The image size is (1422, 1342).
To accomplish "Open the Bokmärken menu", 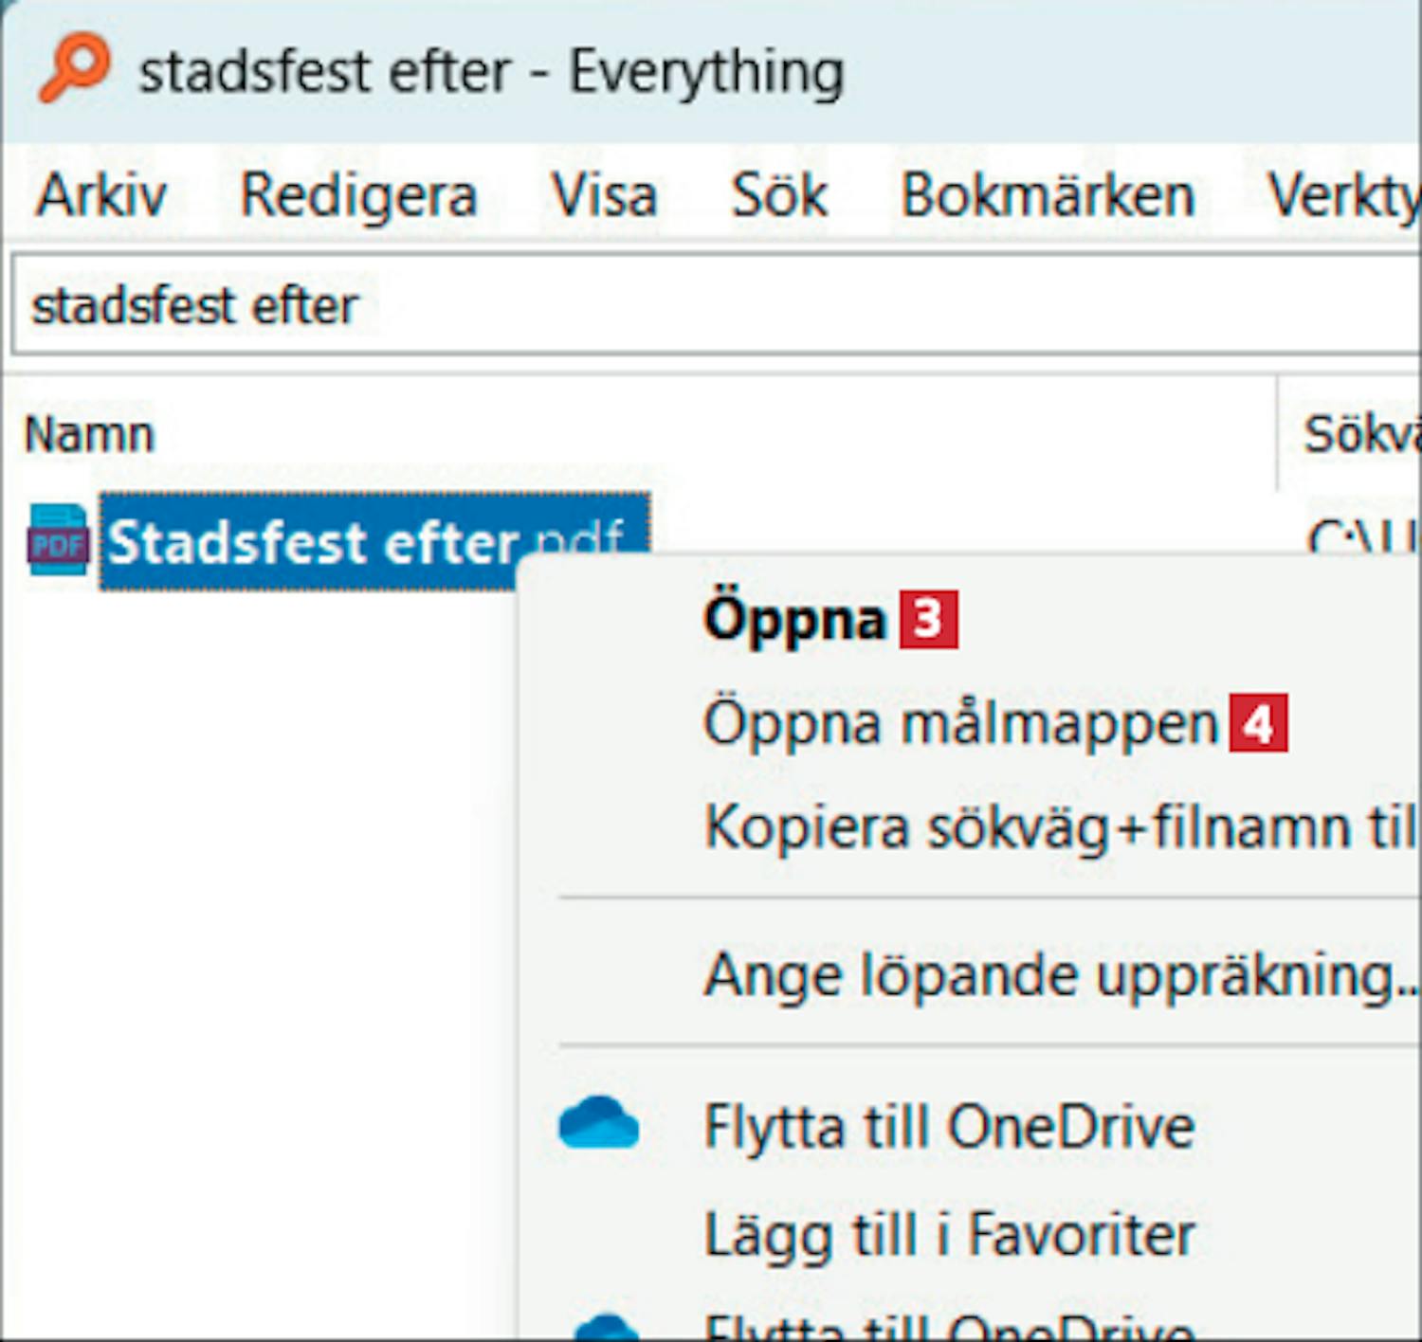I will click(1048, 195).
